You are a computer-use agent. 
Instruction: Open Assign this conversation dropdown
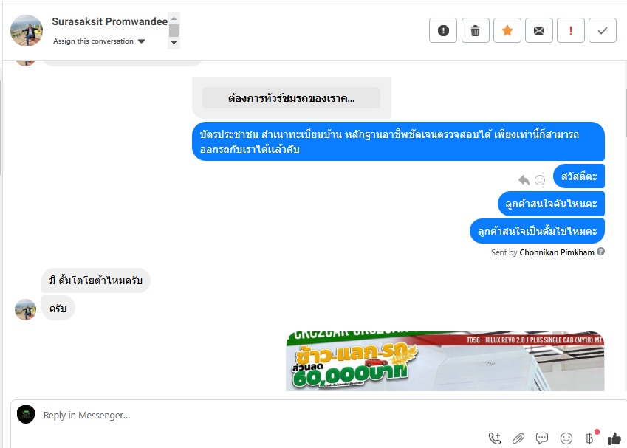click(x=99, y=41)
